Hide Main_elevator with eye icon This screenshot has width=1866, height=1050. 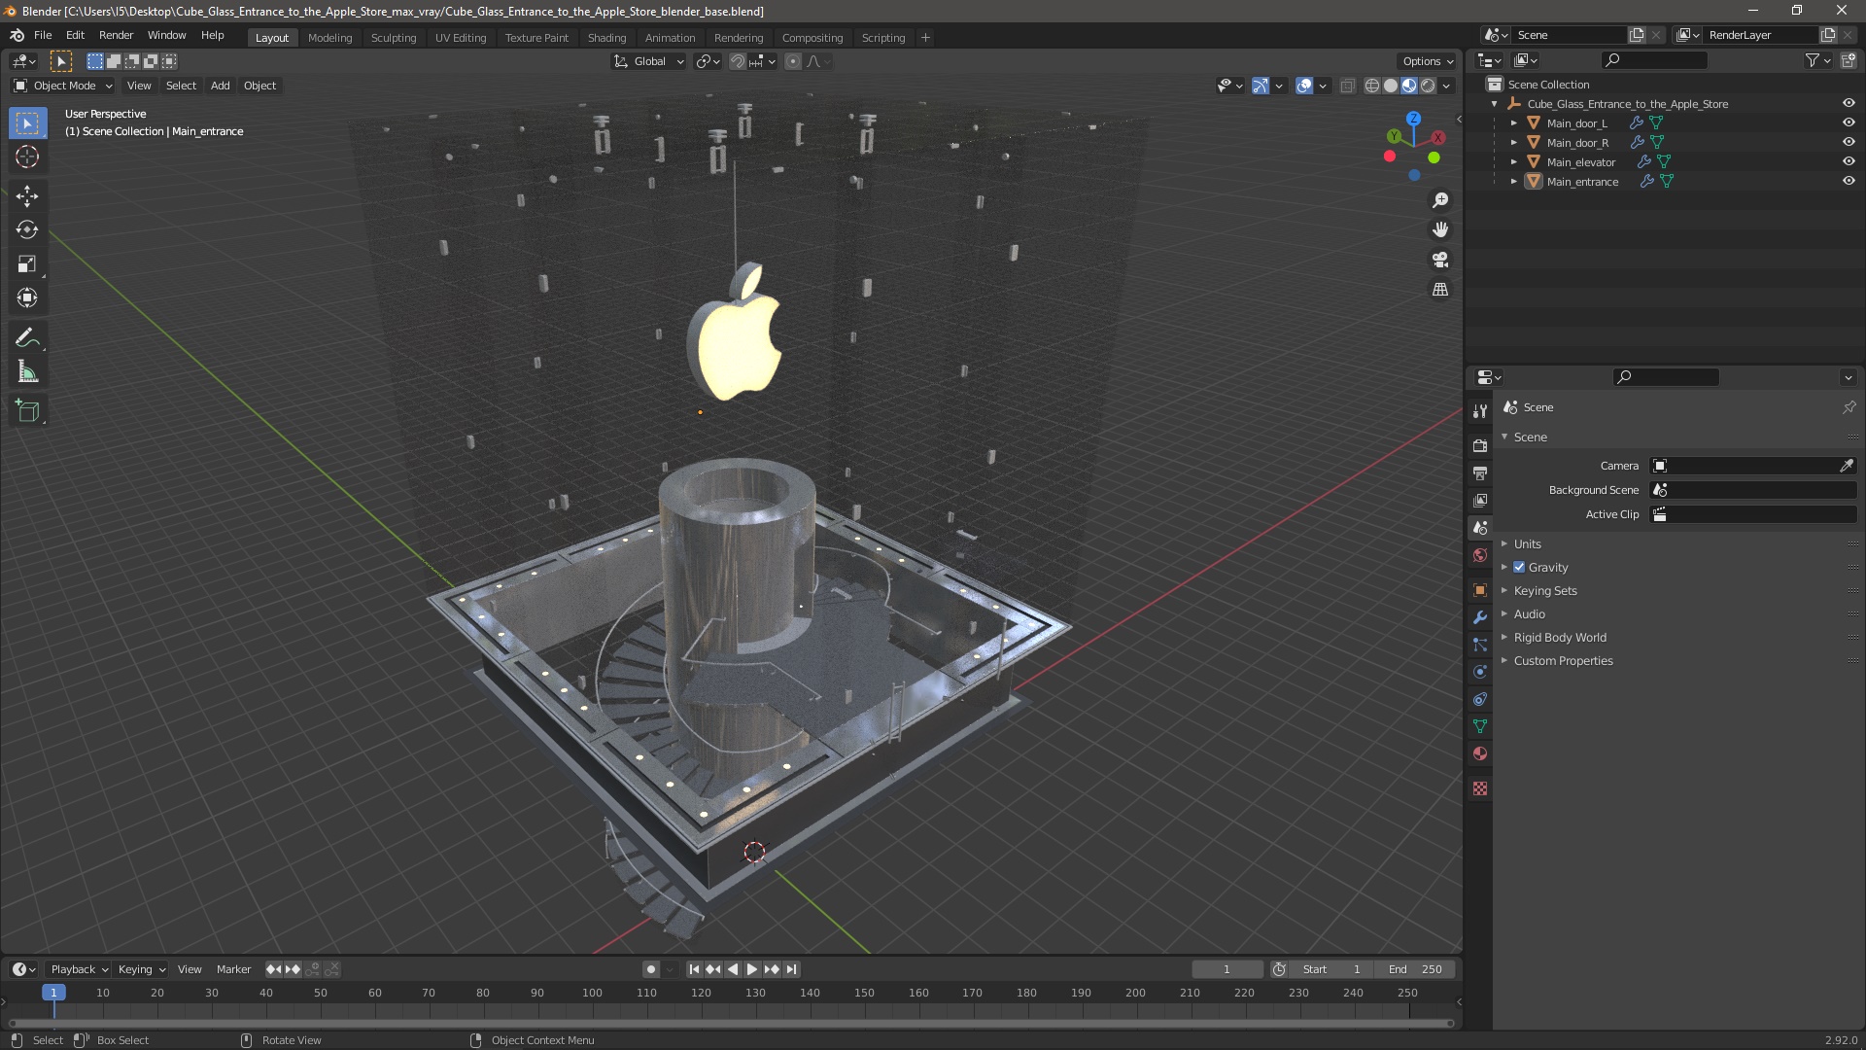tap(1849, 161)
